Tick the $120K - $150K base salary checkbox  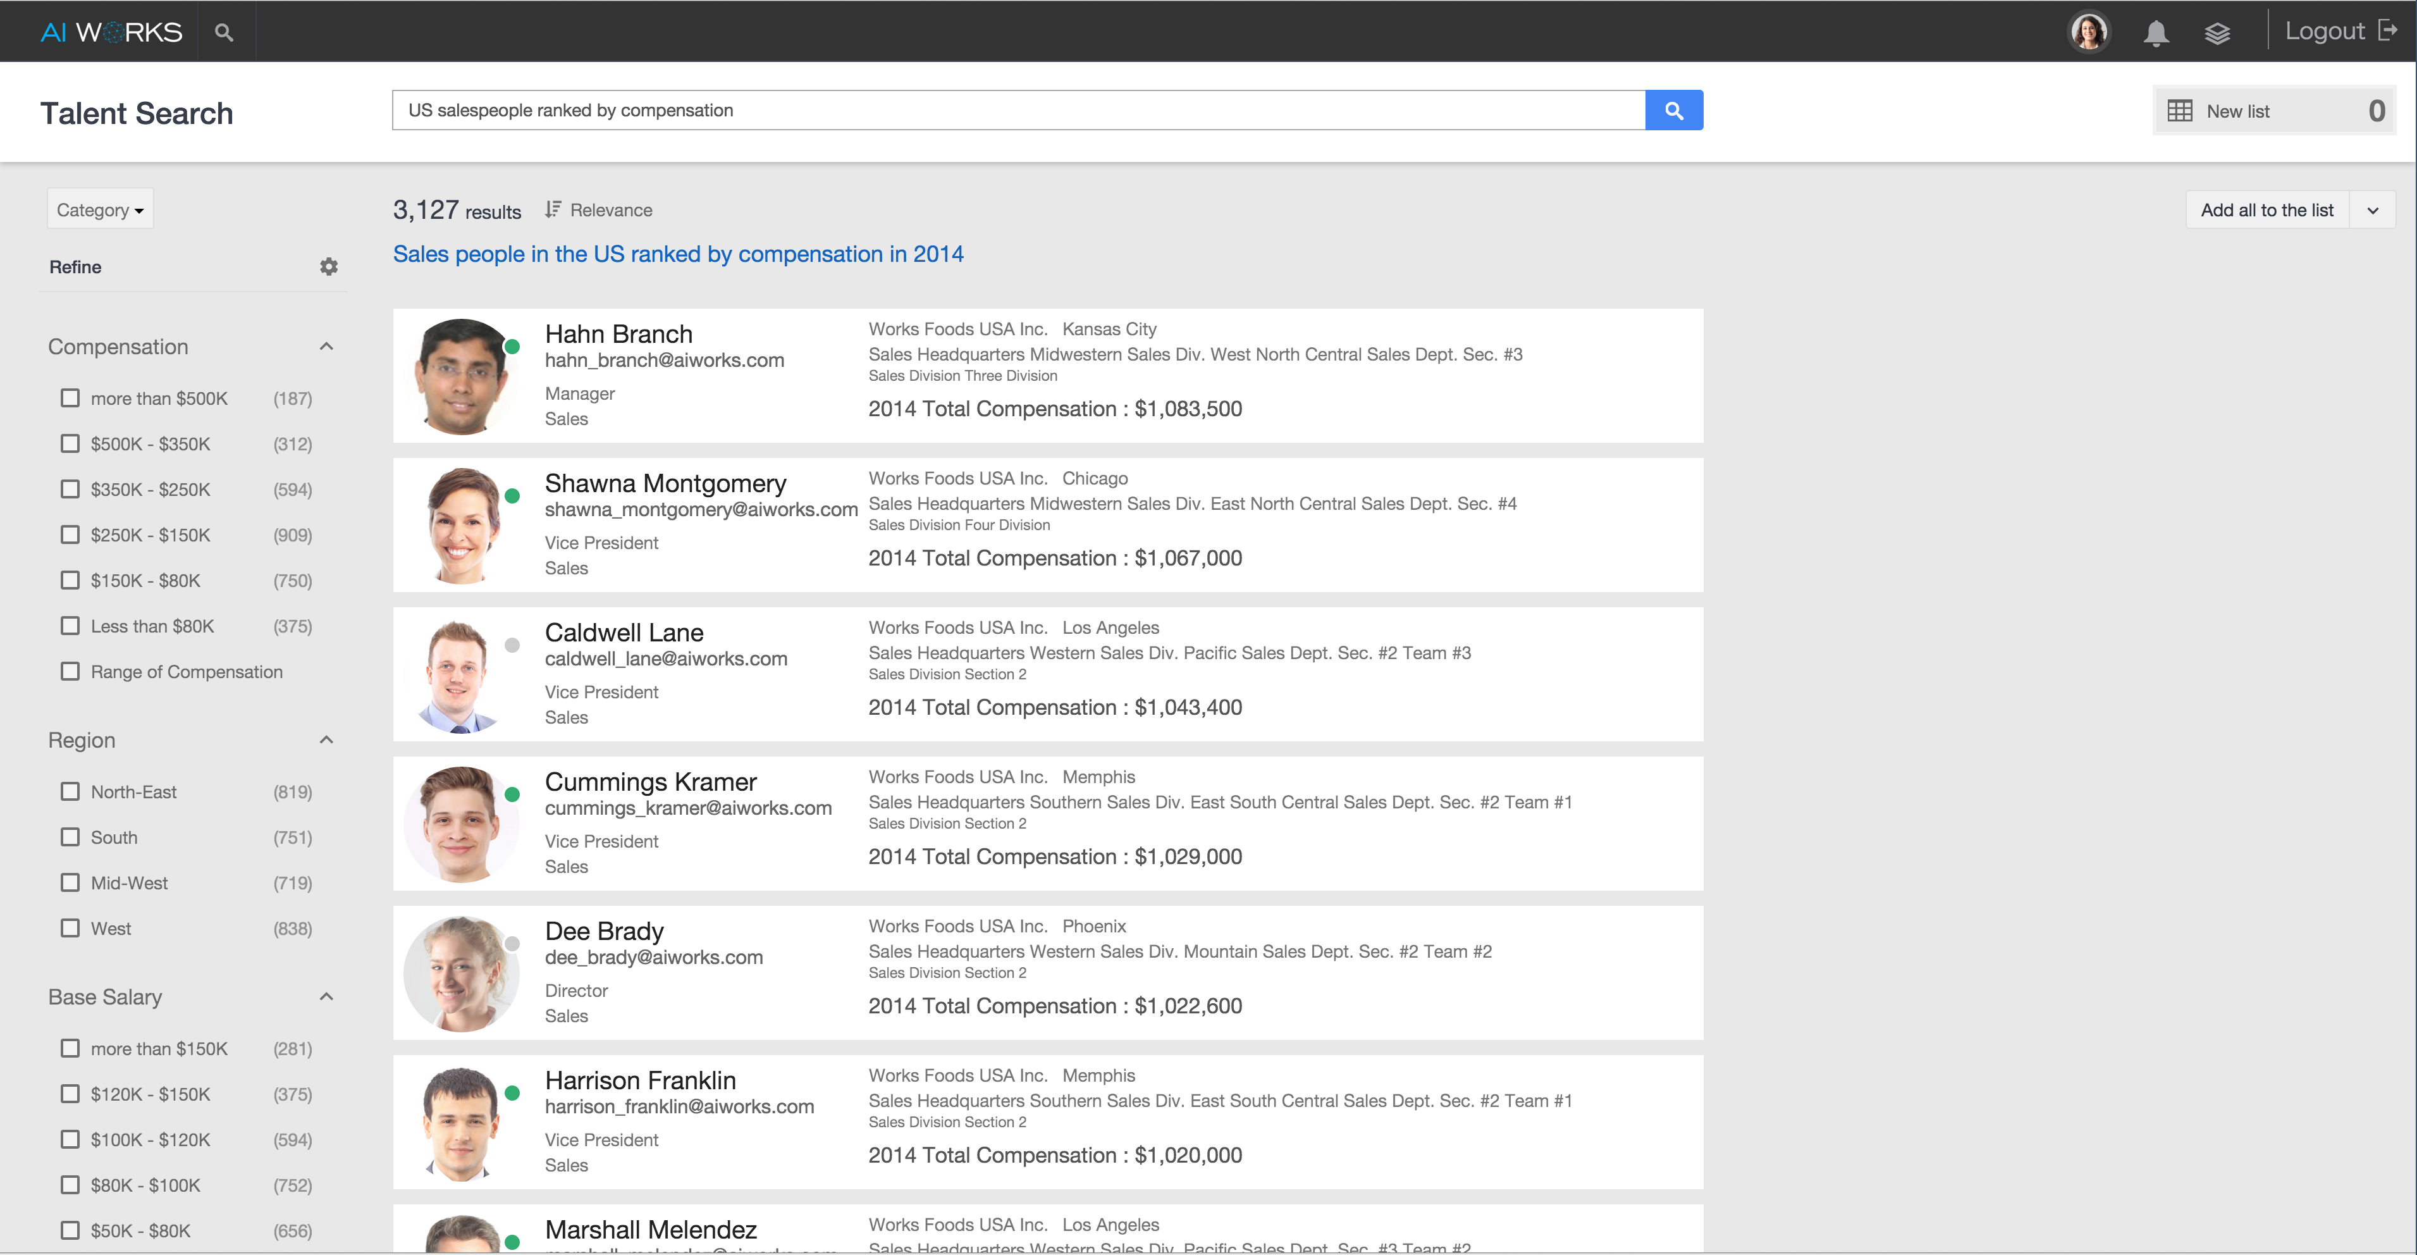[x=70, y=1094]
